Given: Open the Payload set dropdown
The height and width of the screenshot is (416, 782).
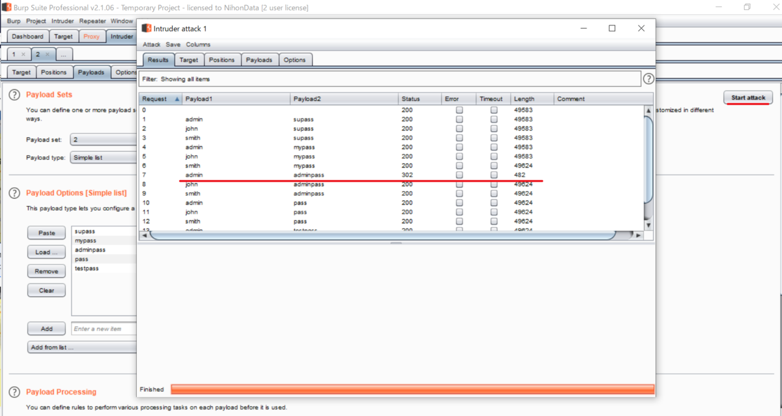Looking at the screenshot, I should pyautogui.click(x=102, y=140).
